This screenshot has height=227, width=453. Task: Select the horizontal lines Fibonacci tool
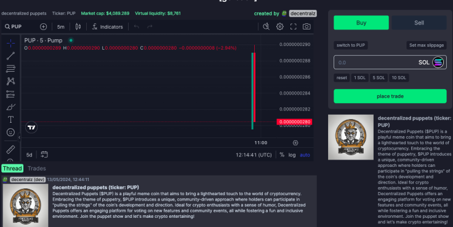click(10, 69)
